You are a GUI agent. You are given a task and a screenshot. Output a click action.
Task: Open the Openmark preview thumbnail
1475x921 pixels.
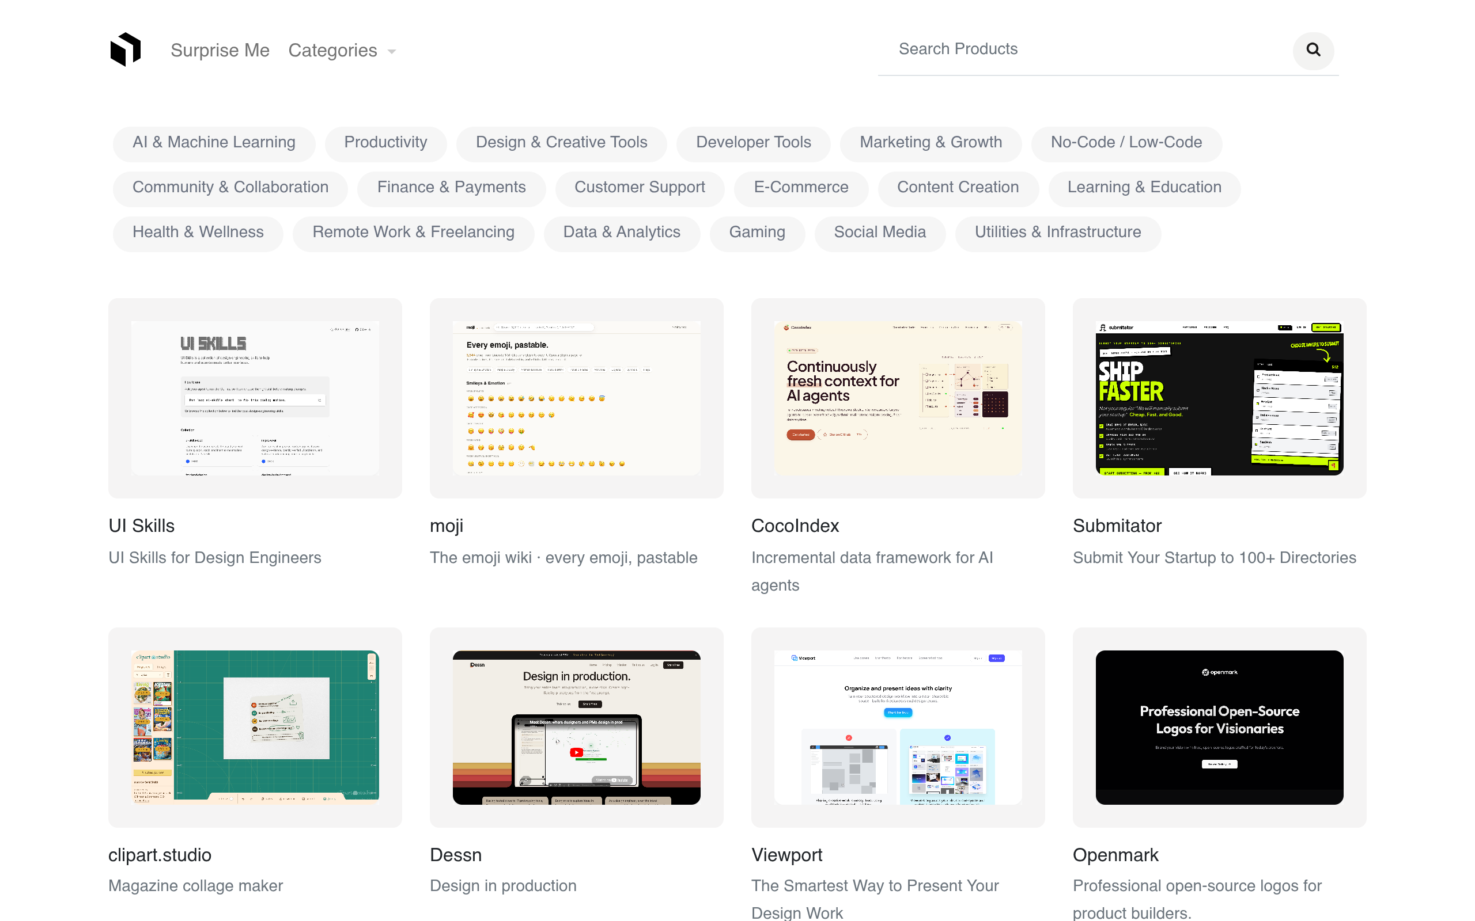(1220, 727)
